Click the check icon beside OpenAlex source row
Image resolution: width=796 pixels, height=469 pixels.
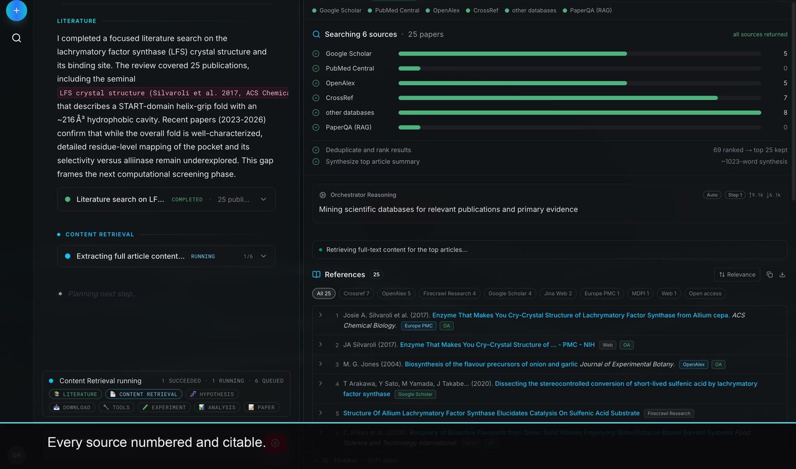316,83
